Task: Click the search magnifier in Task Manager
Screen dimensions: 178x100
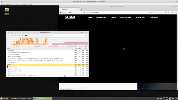Action: click(52, 36)
